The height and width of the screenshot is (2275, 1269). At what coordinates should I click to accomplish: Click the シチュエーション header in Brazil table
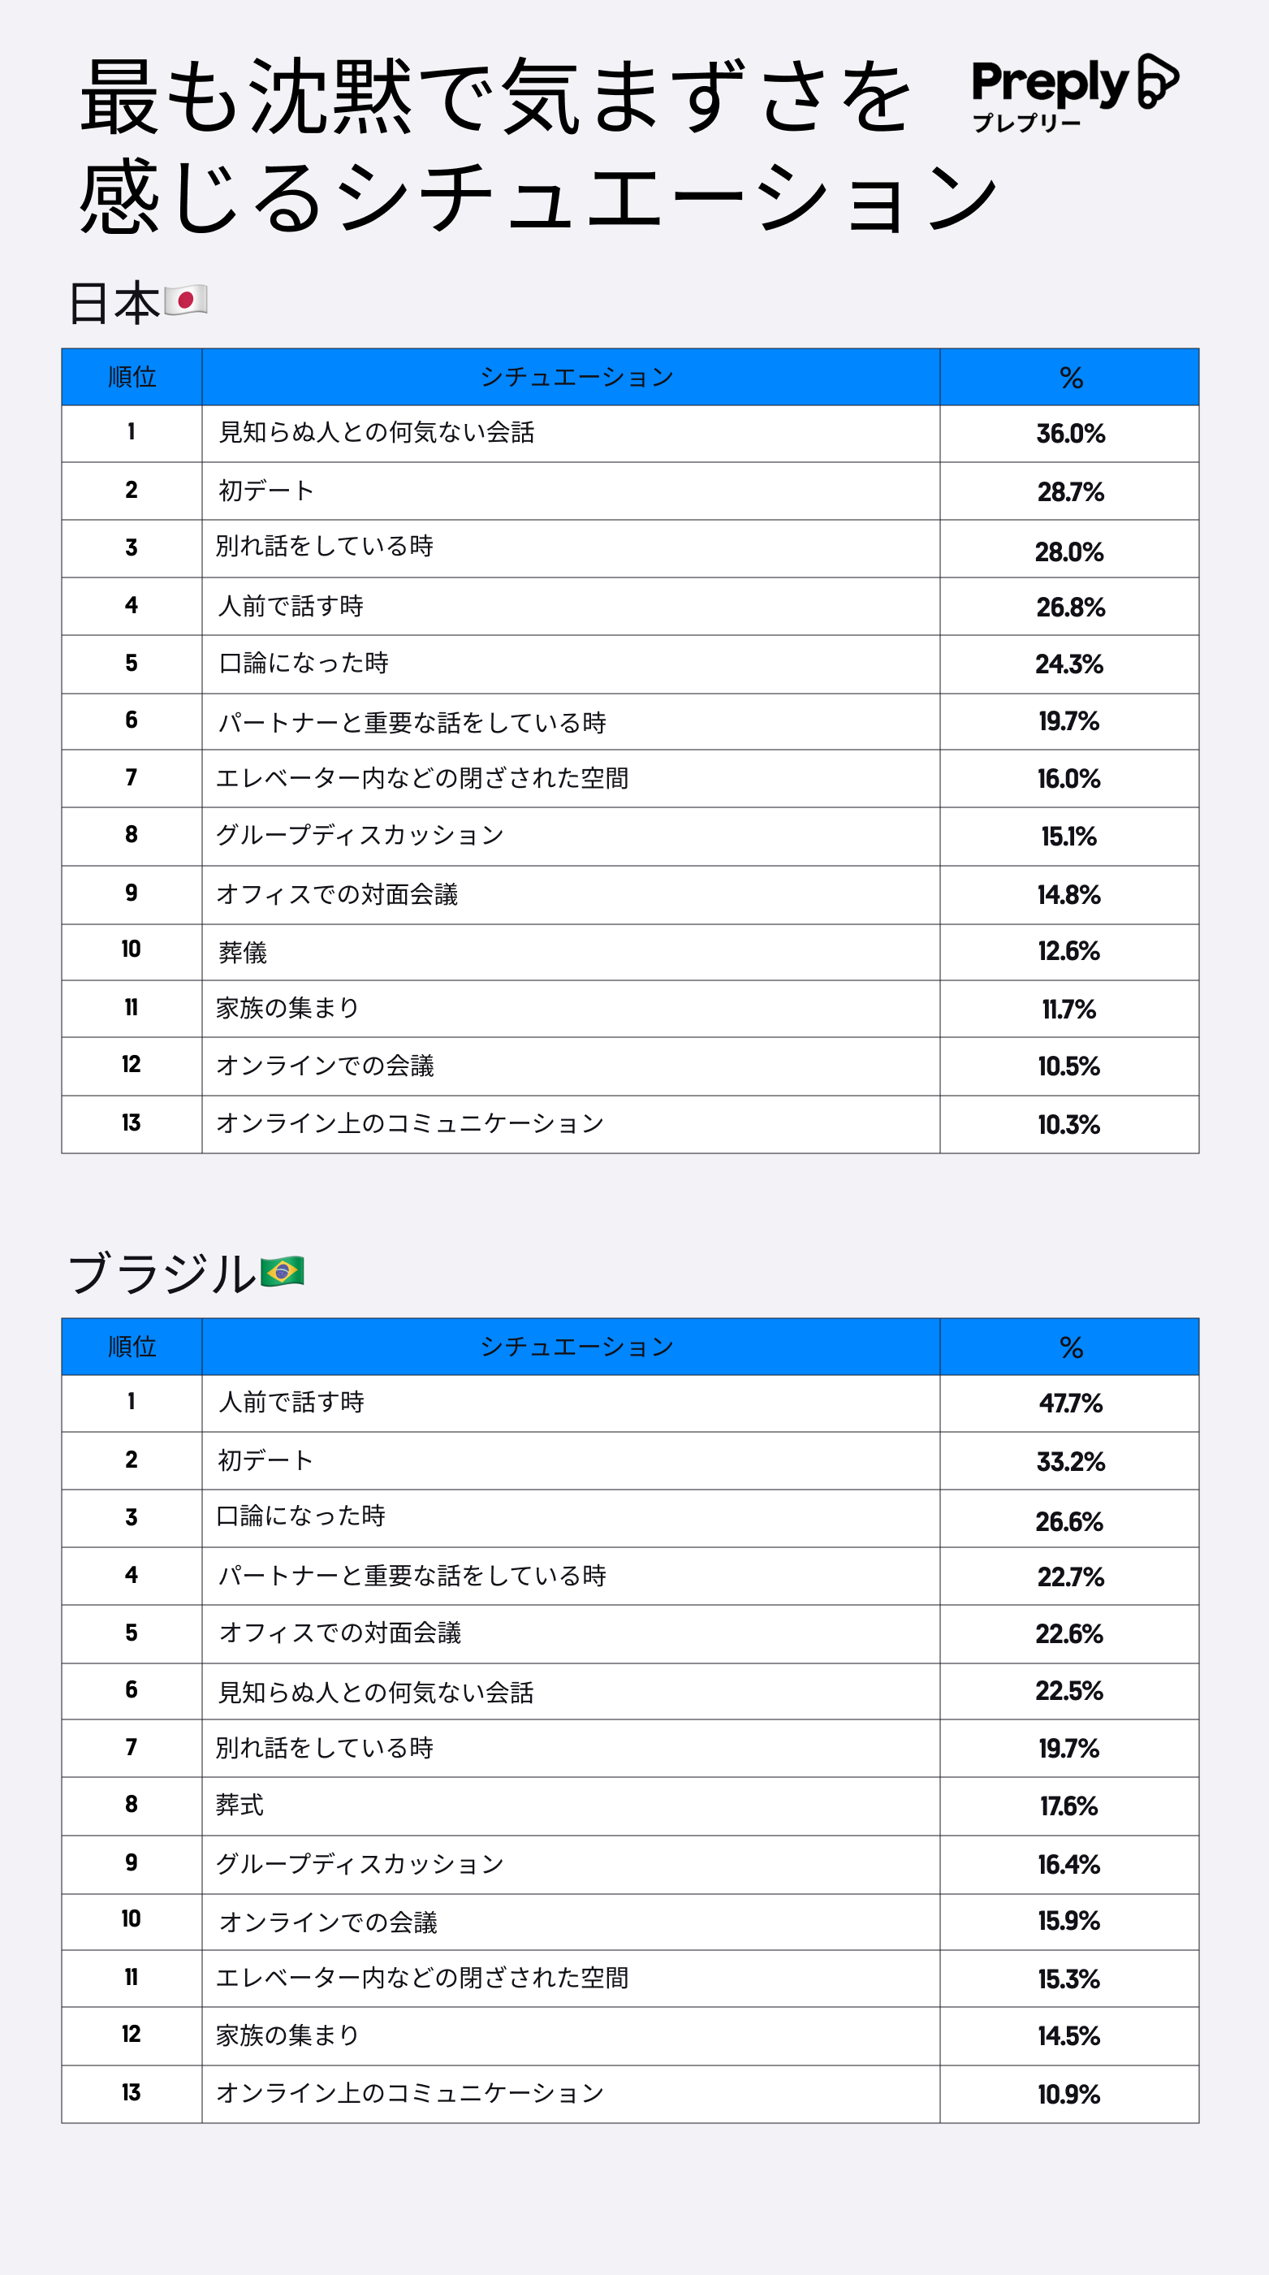click(x=576, y=1347)
